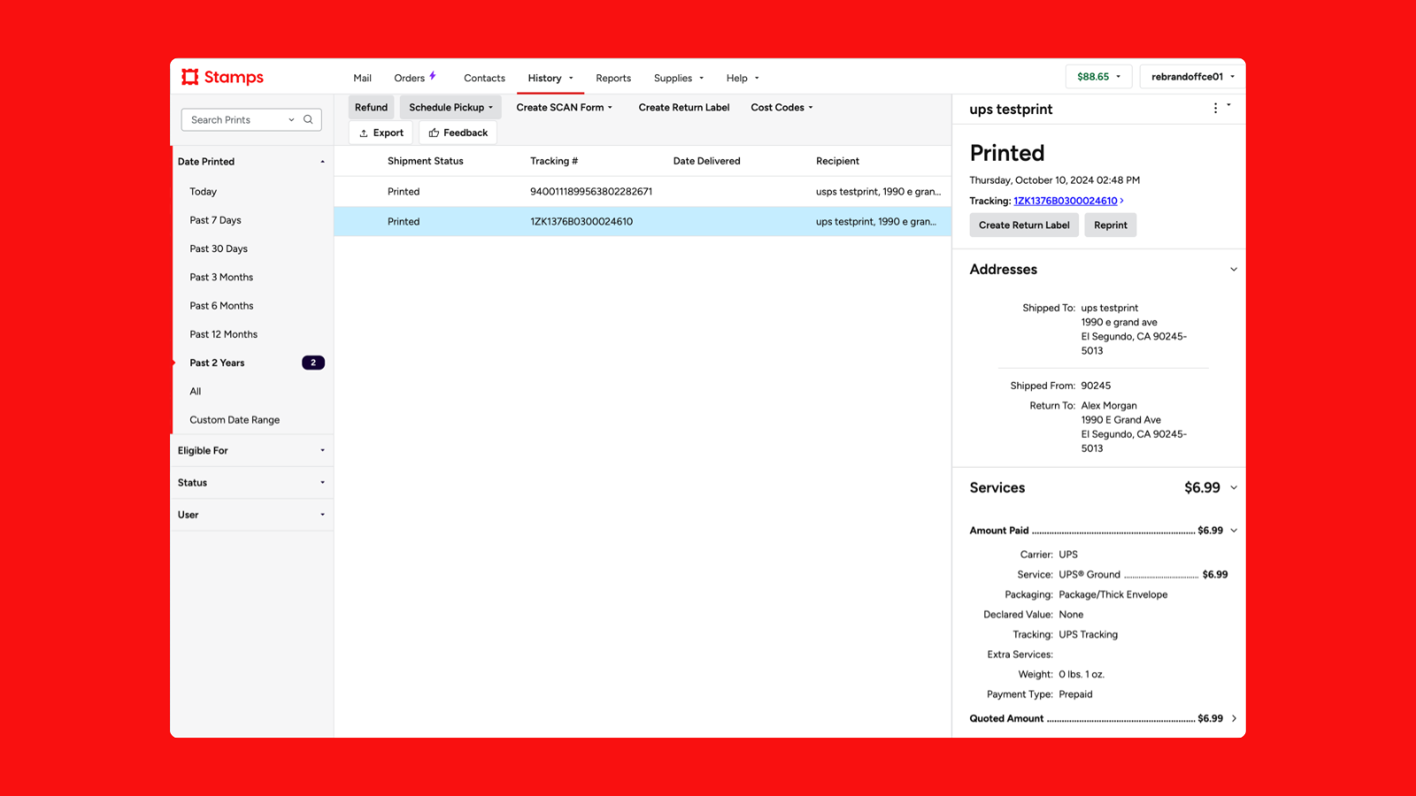Collapse the Services section chevron
The image size is (1416, 796).
[x=1234, y=488]
